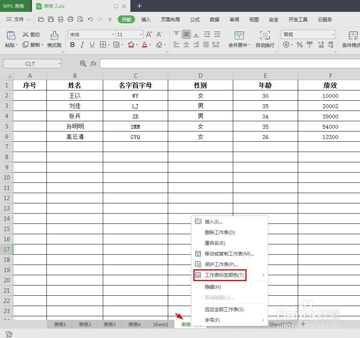Select the Format Painter brush
Image resolution: width=360 pixels, height=338 pixels.
coord(54,36)
